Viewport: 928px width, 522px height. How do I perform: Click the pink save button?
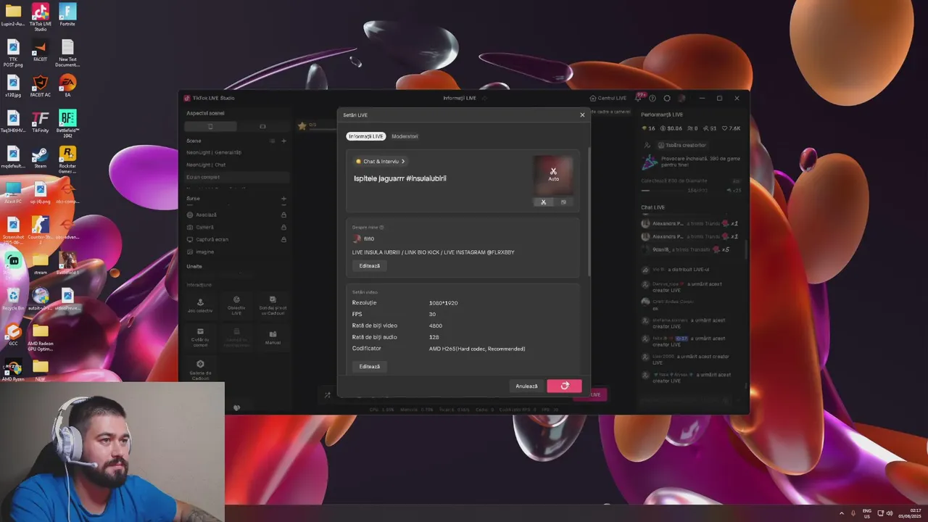tap(564, 386)
